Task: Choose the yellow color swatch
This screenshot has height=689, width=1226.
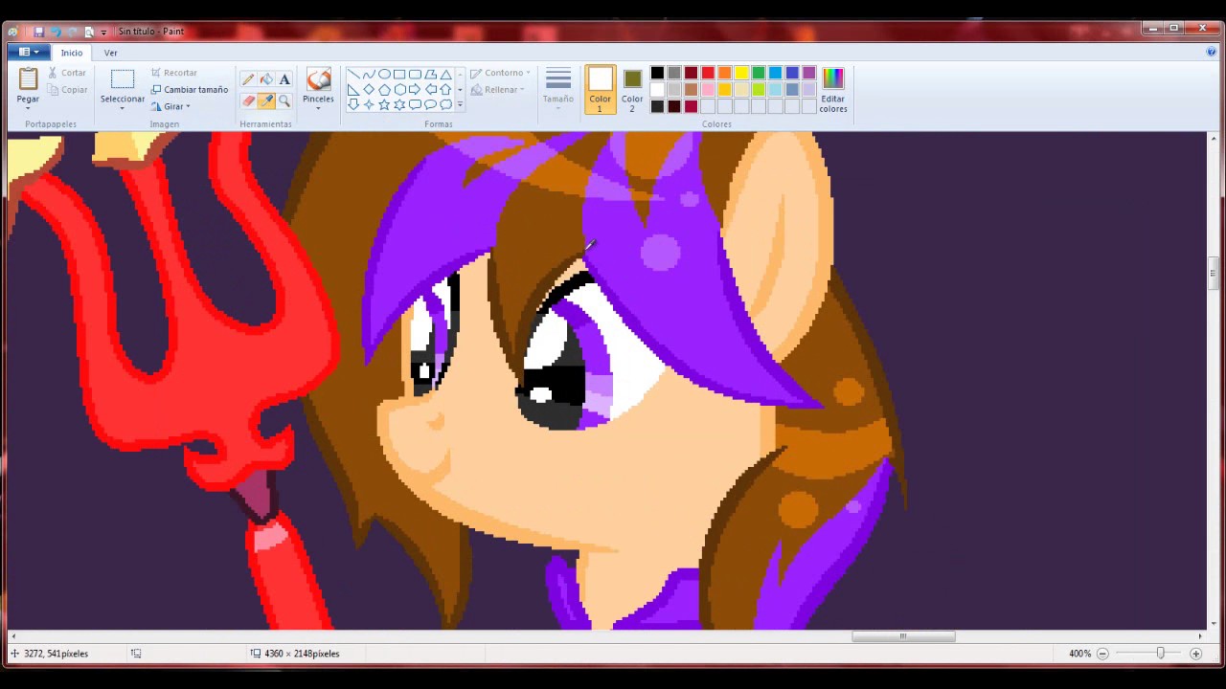Action: [x=741, y=73]
